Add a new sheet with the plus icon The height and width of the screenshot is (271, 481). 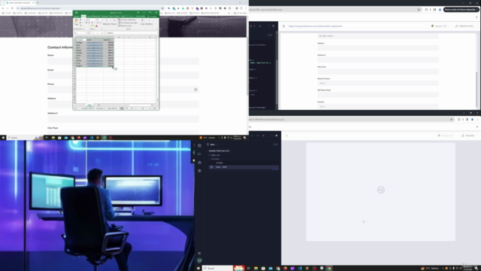(x=98, y=105)
